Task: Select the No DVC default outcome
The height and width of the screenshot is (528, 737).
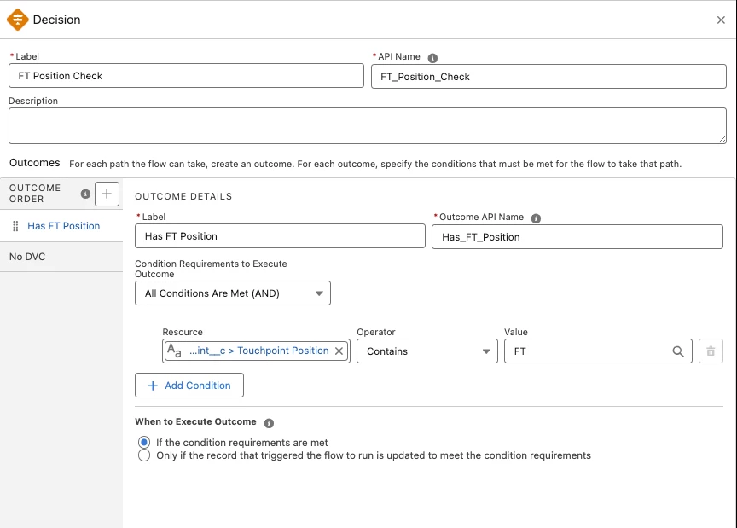Action: [27, 257]
